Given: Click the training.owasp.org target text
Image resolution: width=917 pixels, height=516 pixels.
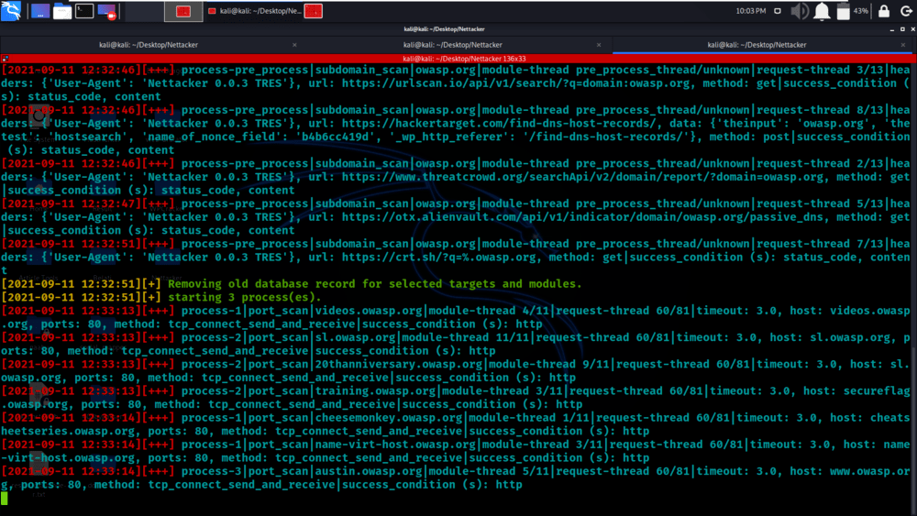Looking at the screenshot, I should tap(375, 391).
